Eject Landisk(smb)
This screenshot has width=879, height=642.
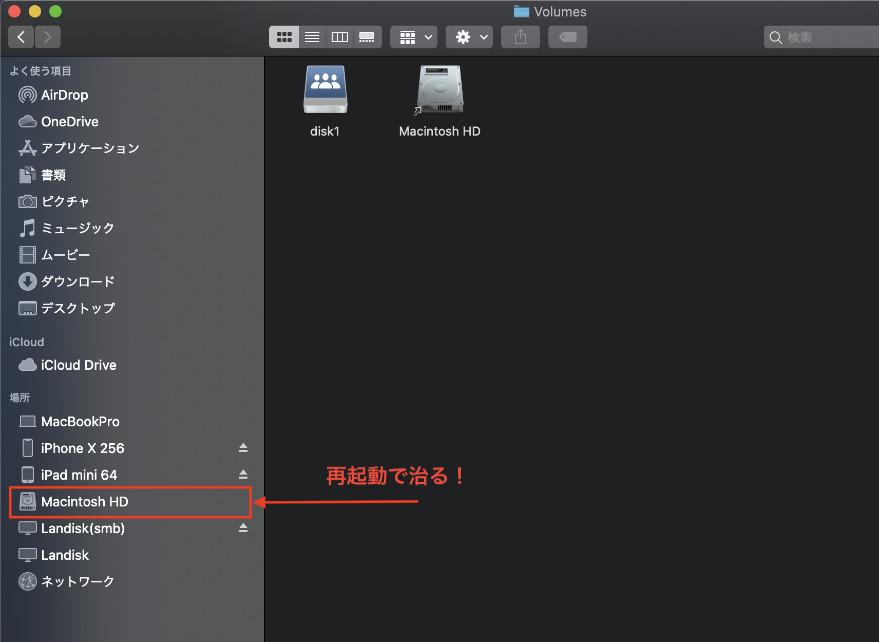pos(243,527)
